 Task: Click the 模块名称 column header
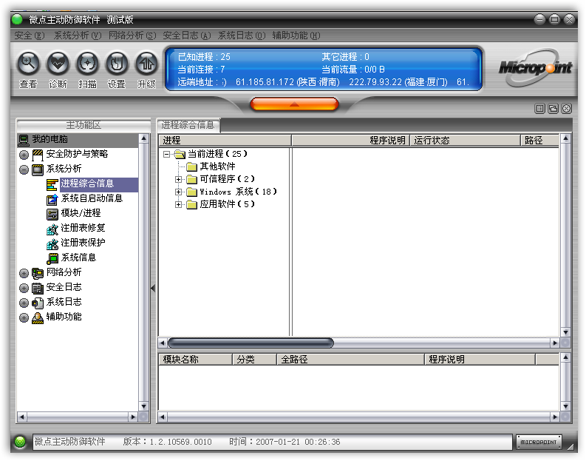pyautogui.click(x=195, y=360)
